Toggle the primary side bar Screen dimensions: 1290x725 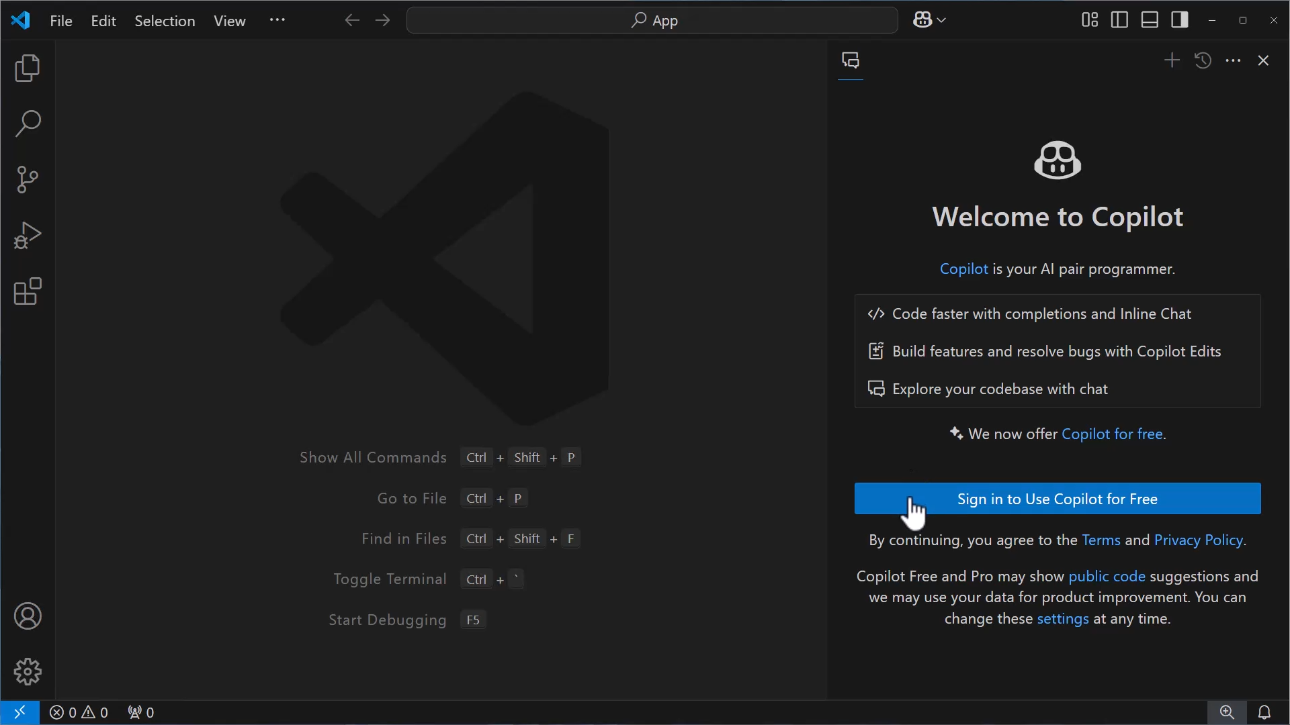[x=1119, y=20]
